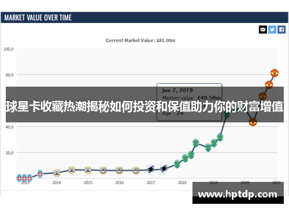Click the '100,0' y-axis label
Image resolution: width=289 pixels, height=209 pixels.
9,49
